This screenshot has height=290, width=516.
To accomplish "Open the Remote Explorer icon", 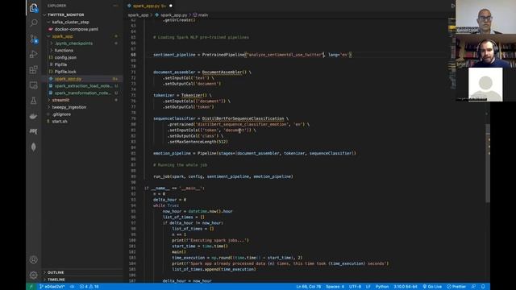I will tap(34, 85).
